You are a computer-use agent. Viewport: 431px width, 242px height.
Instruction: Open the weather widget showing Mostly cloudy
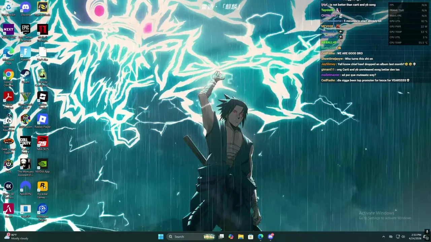click(x=17, y=237)
